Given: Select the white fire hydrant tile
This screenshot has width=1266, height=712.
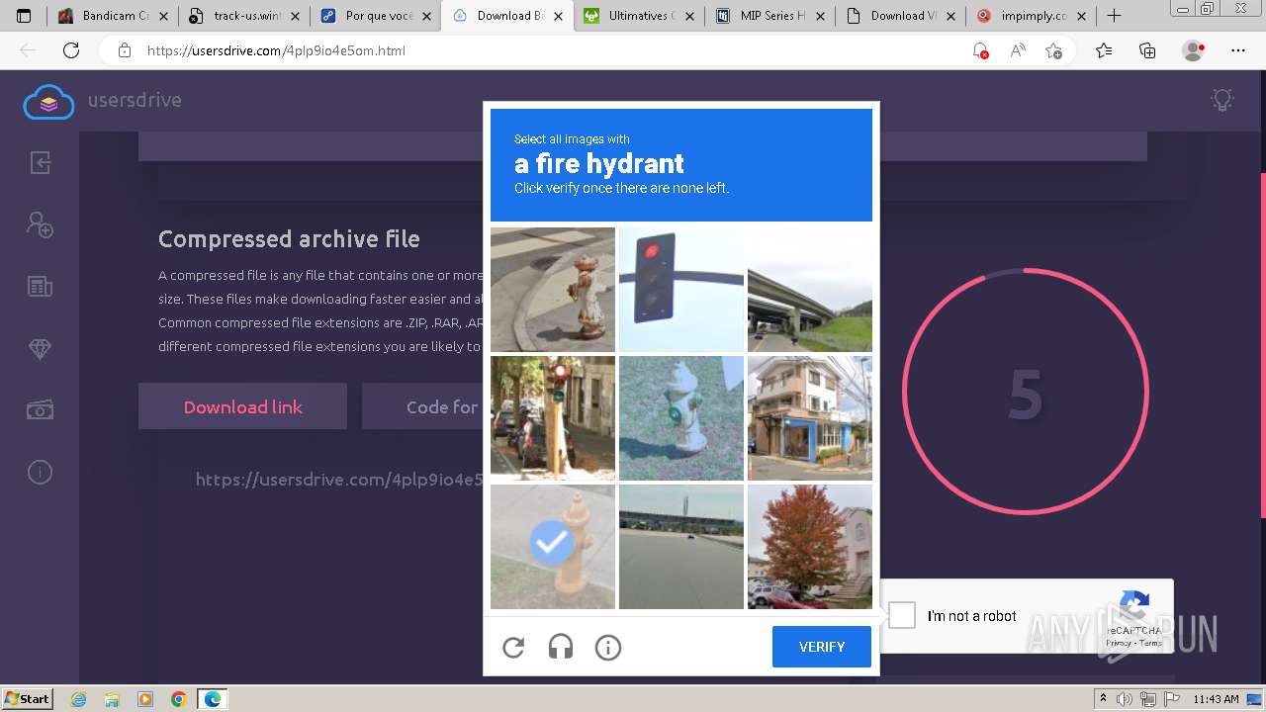Looking at the screenshot, I should 681,418.
